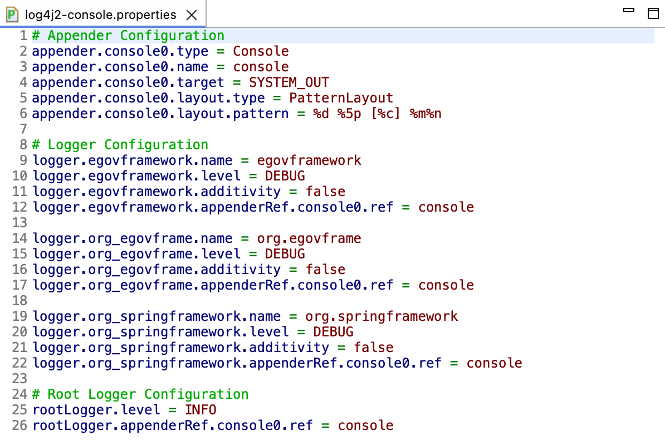Select the org.springframework logger name value
The image size is (665, 440).
click(380, 316)
